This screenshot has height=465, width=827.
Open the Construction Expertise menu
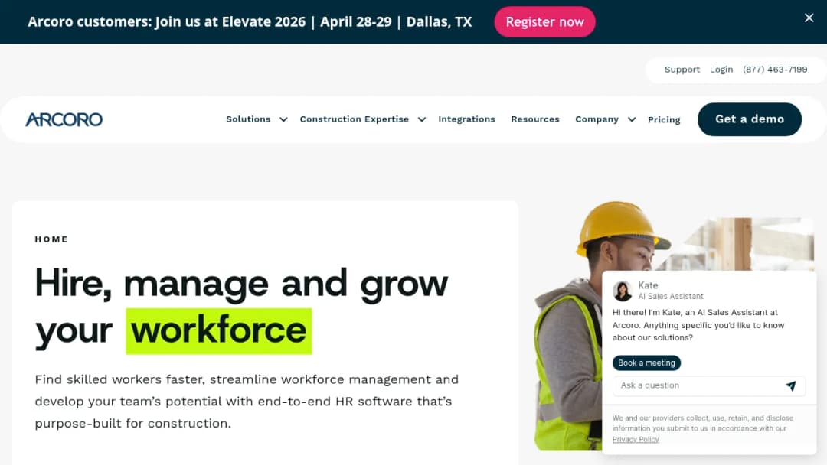point(355,119)
